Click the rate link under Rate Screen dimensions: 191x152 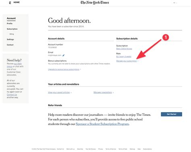(124, 57)
